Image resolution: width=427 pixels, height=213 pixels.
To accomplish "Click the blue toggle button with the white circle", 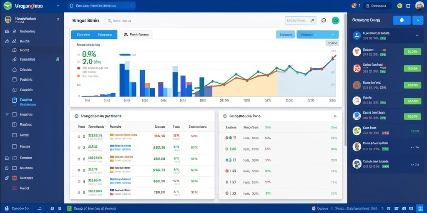I will coord(401,20).
